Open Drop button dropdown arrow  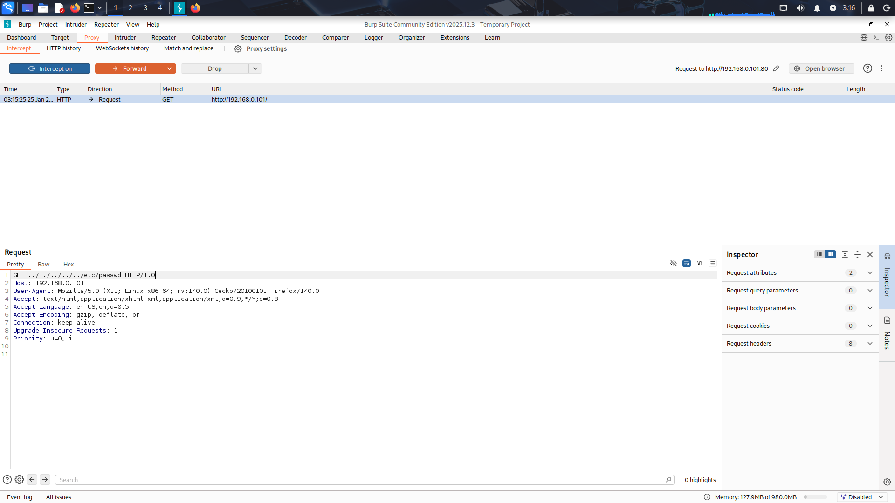pos(255,68)
